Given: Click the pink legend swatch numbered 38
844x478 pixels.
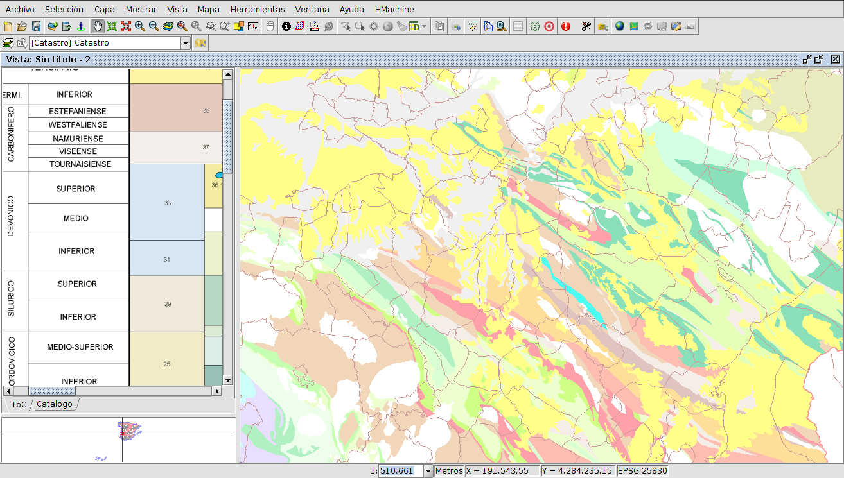Looking at the screenshot, I should 175,108.
